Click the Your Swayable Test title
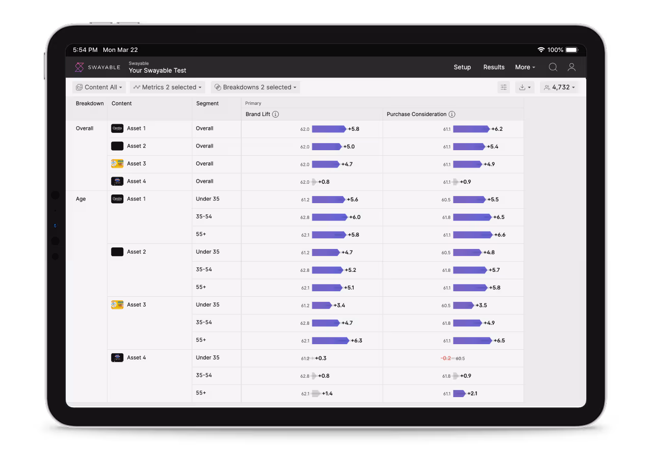The image size is (652, 475). (x=157, y=71)
